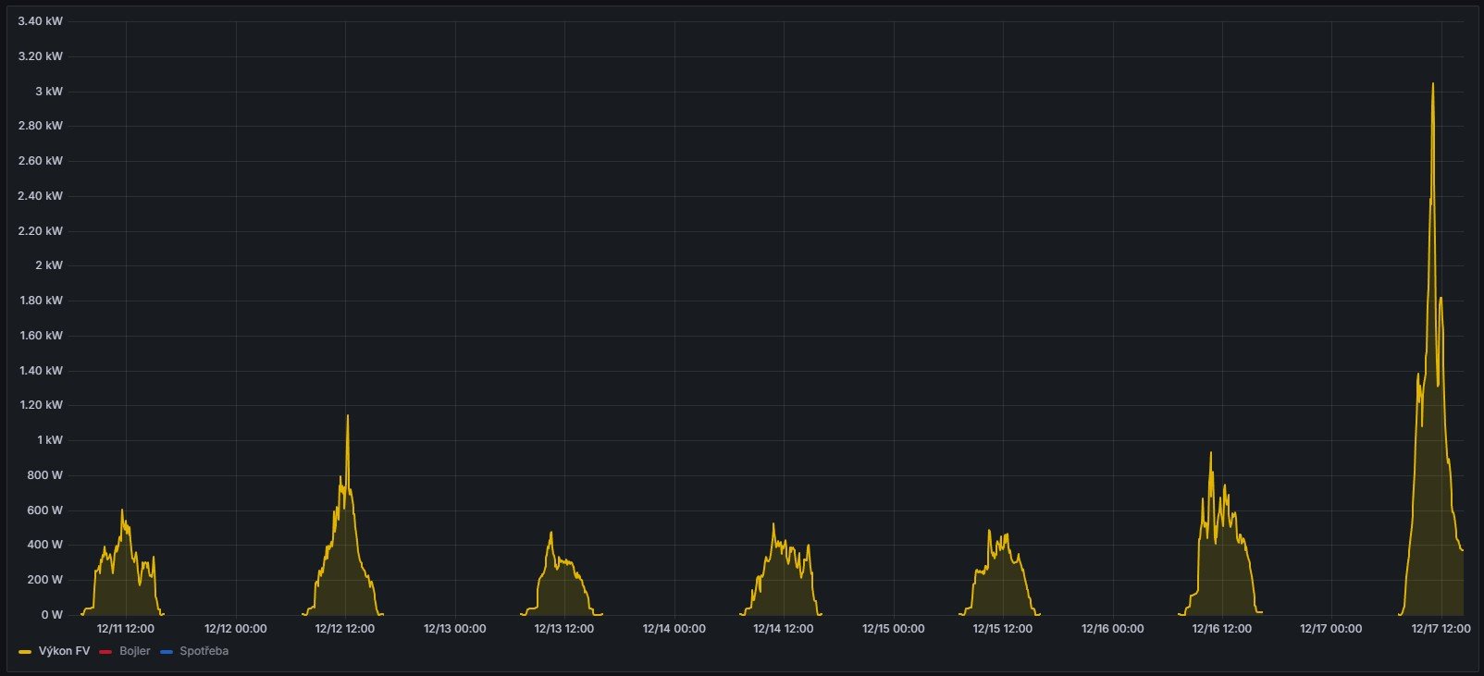The image size is (1484, 676).
Task: Click the "12/16 00:00" time axis label
Action: coord(1113,629)
